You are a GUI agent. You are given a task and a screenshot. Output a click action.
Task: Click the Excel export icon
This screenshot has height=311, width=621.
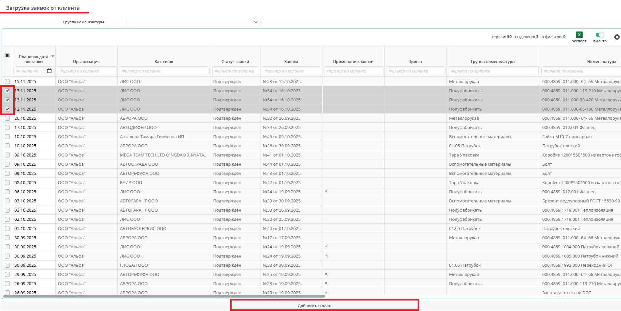pos(579,35)
